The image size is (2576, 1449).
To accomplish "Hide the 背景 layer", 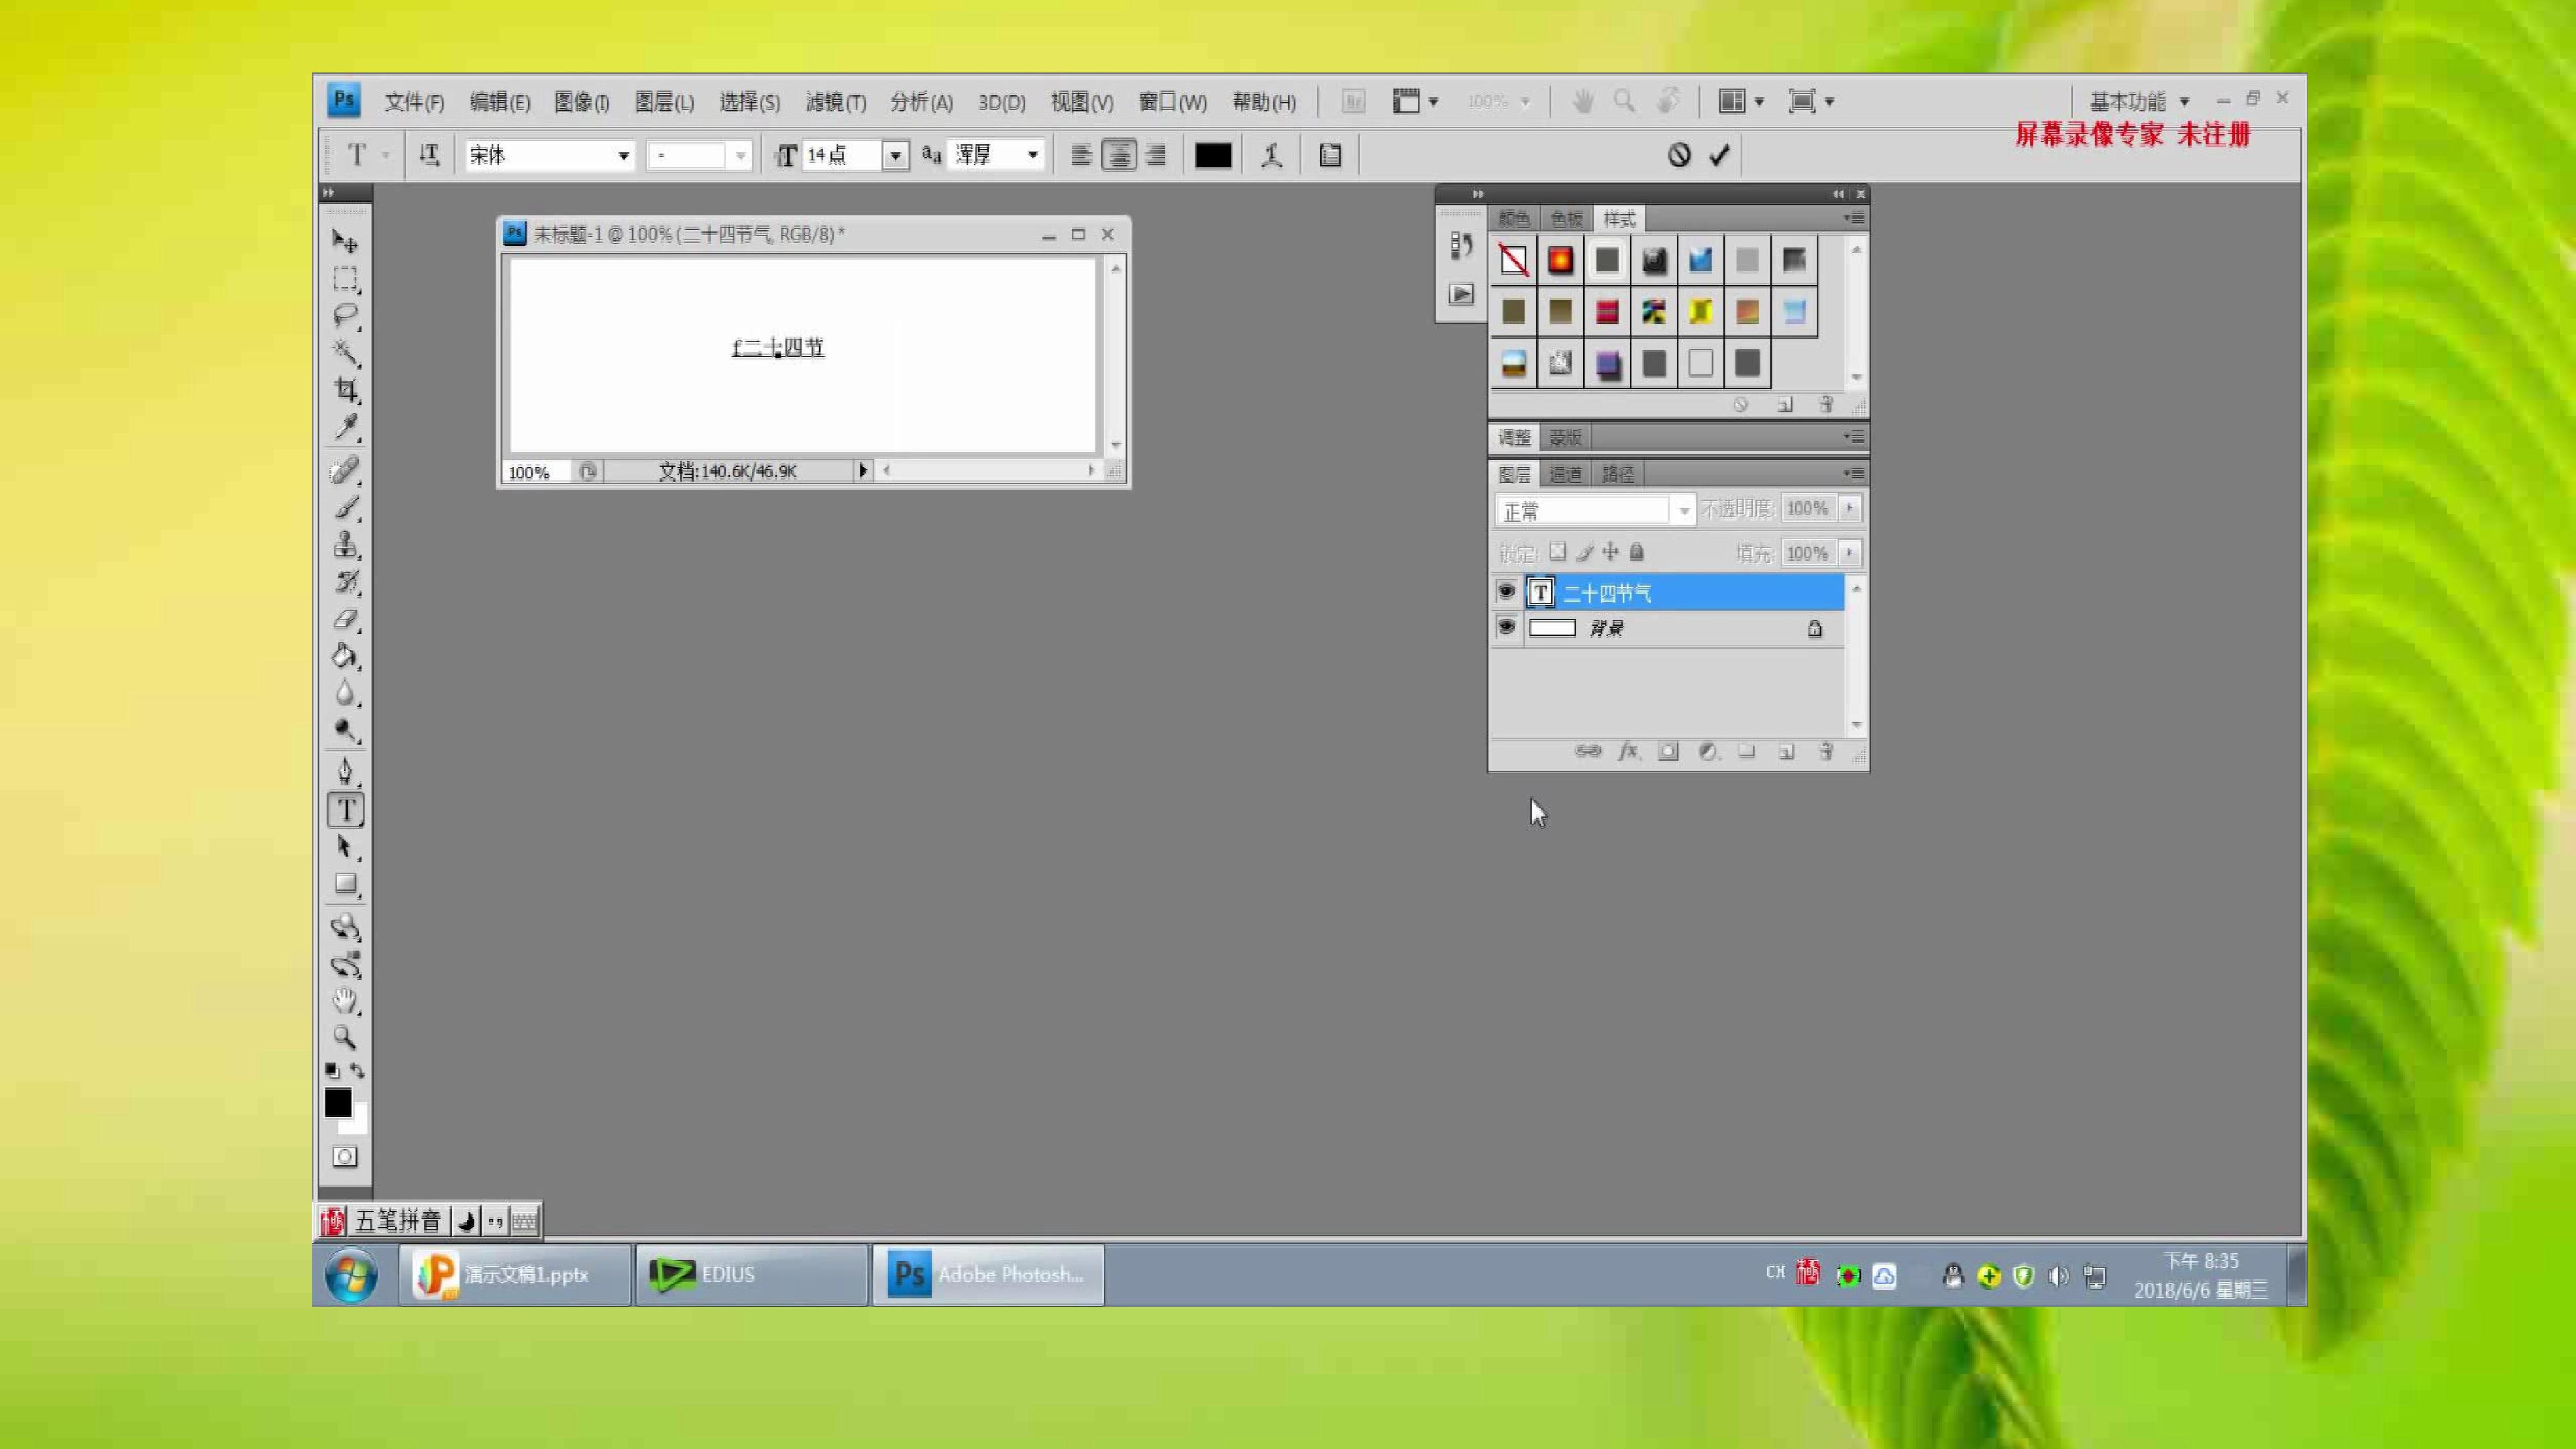I will pos(1506,628).
